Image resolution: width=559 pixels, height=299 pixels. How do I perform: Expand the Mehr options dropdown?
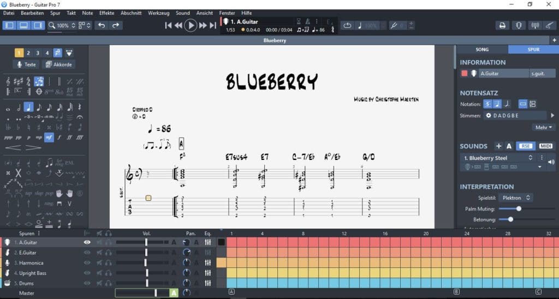point(543,127)
